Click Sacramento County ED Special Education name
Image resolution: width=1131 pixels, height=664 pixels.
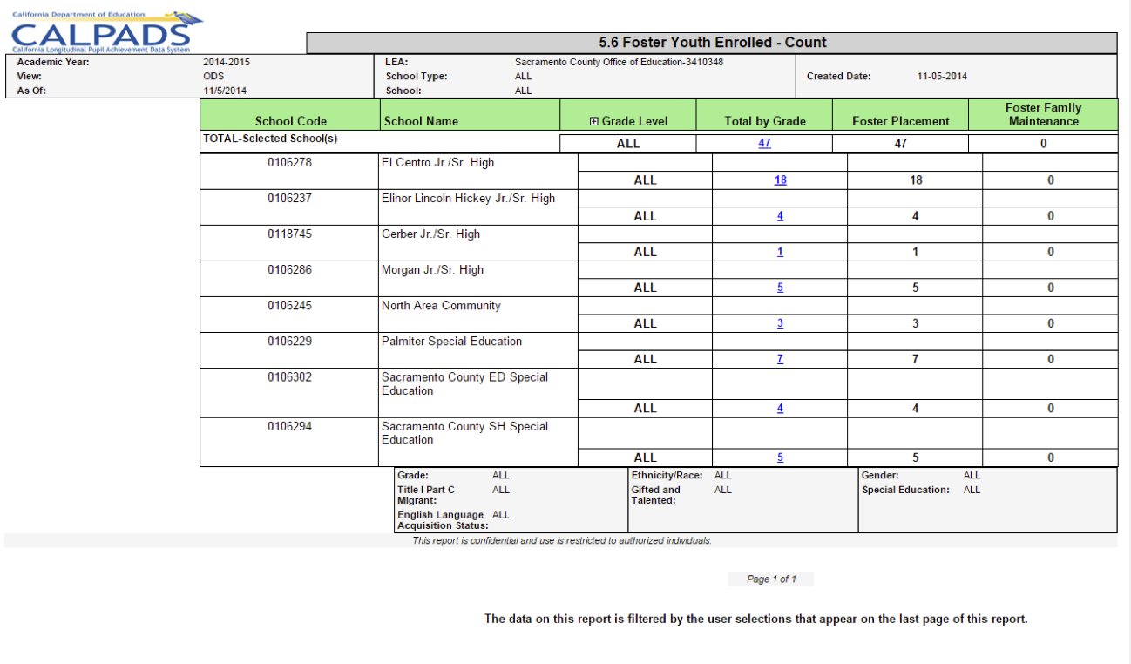coord(464,383)
